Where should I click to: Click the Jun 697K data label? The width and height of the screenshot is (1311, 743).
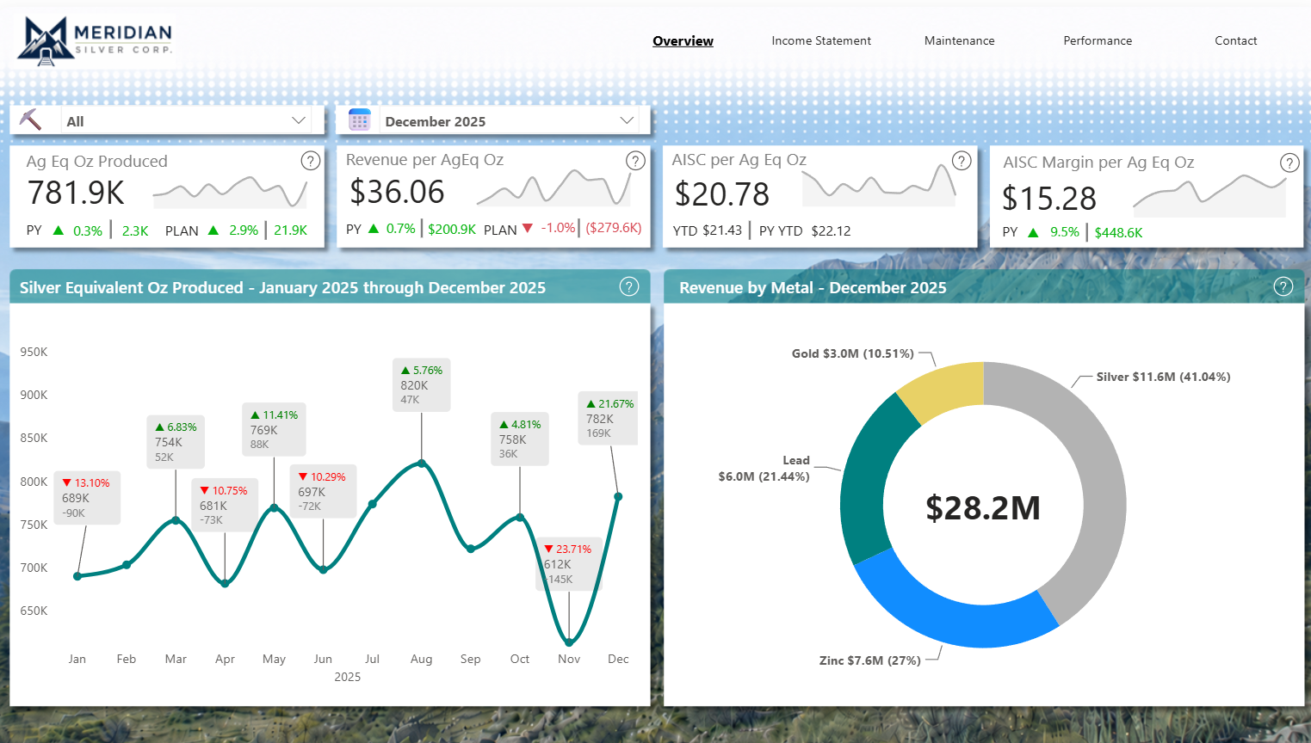[x=323, y=492]
